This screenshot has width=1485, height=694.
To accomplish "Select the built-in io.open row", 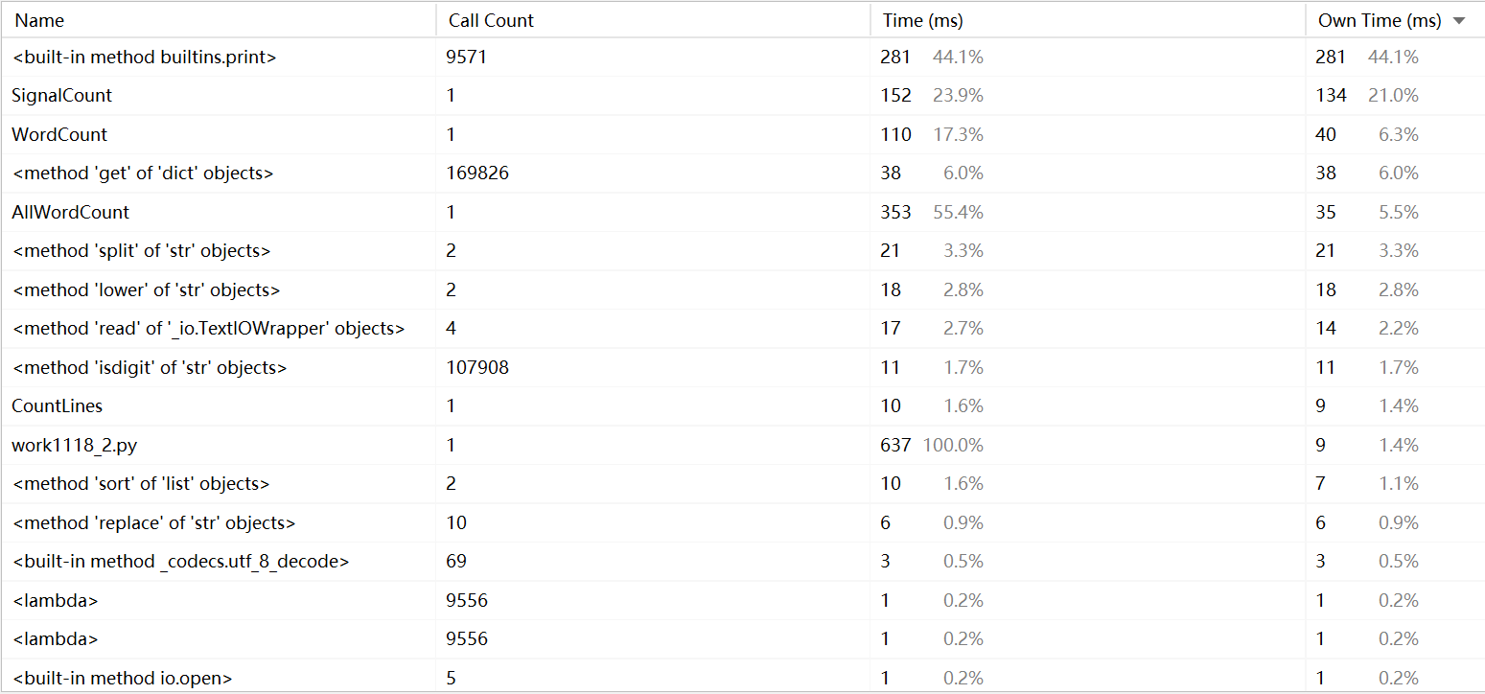I will point(122,679).
